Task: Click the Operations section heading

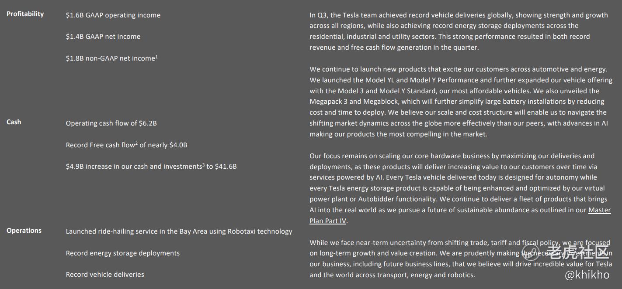Action: [24, 231]
